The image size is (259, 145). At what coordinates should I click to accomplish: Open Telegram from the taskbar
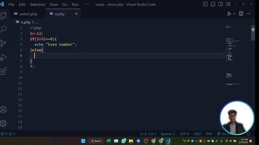tap(138, 141)
